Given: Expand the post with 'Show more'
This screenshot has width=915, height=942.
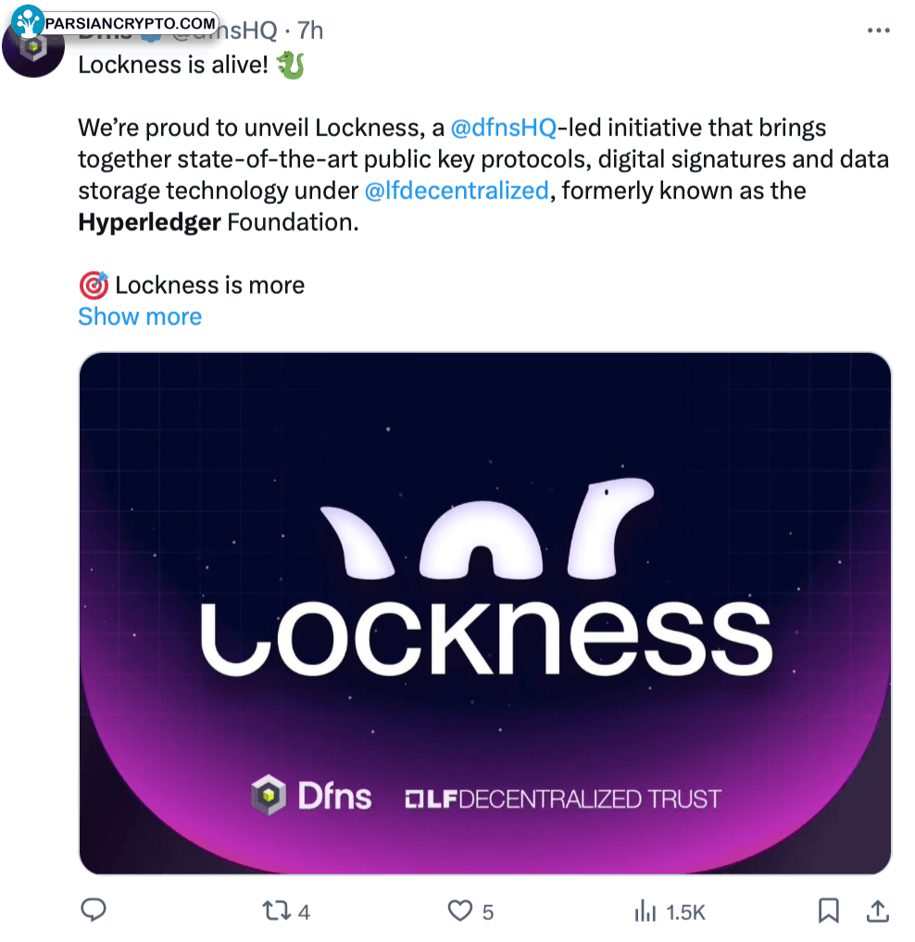Looking at the screenshot, I should click(140, 317).
